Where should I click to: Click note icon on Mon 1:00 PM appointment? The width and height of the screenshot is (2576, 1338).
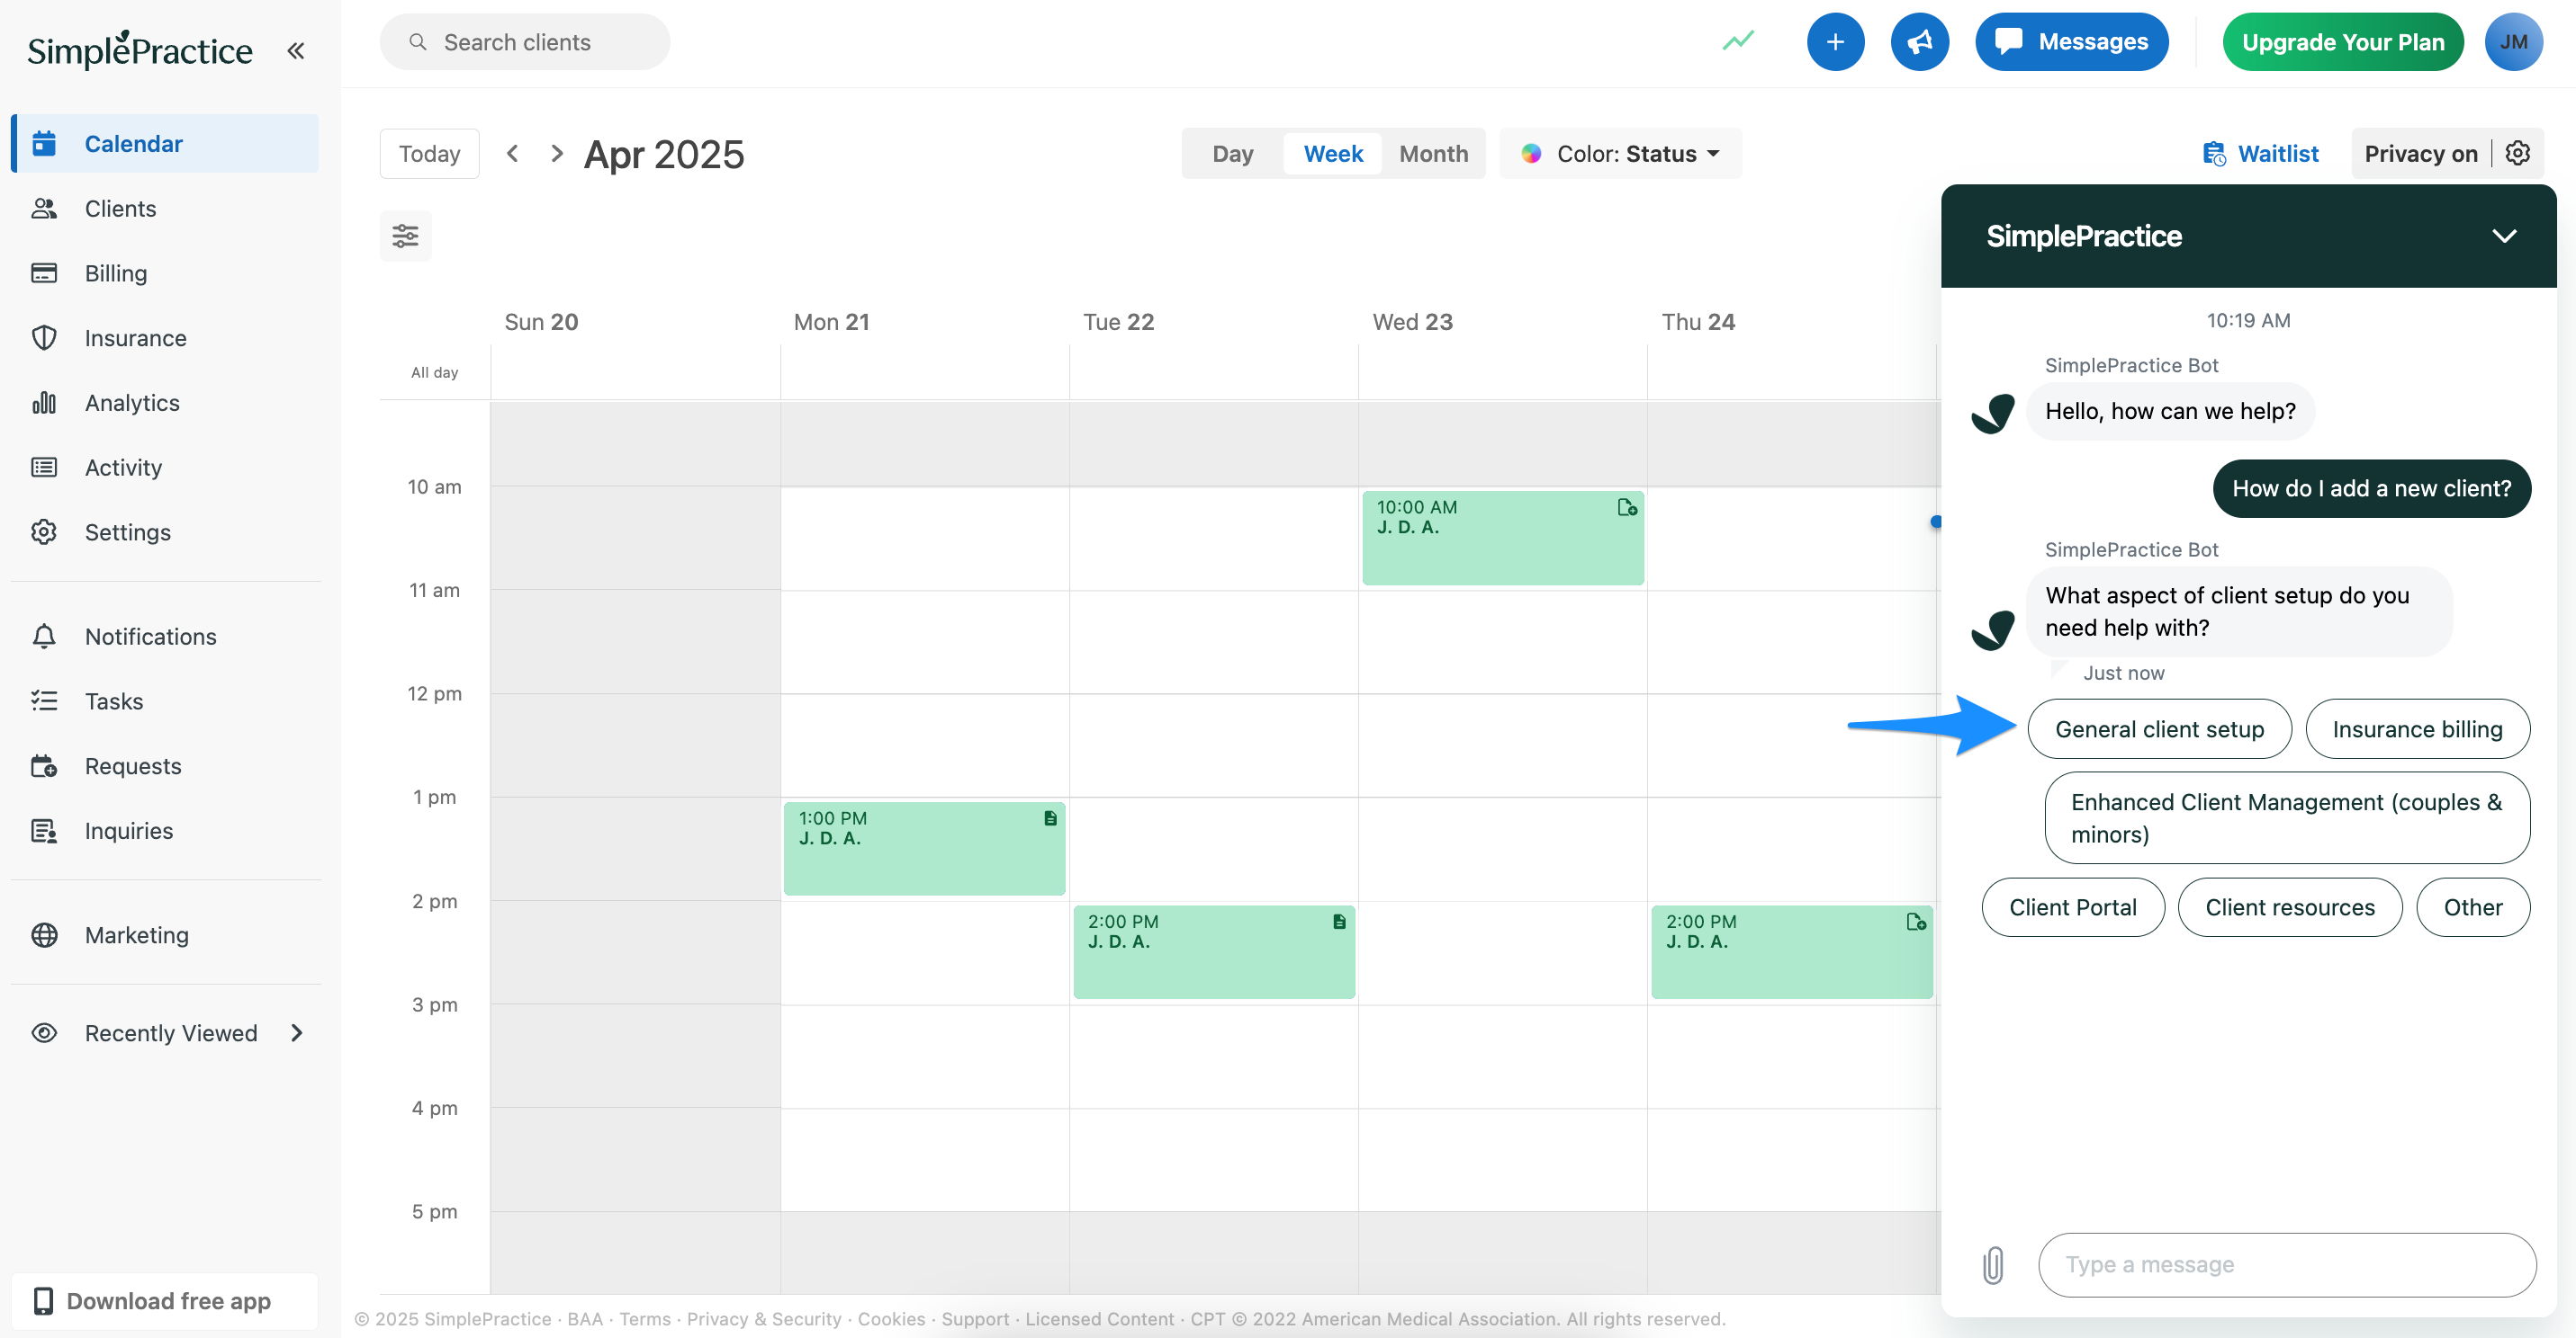pos(1050,818)
